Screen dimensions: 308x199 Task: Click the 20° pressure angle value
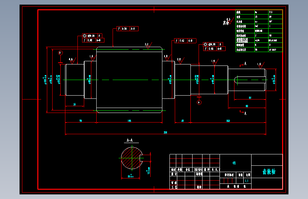pyautogui.click(x=271, y=22)
